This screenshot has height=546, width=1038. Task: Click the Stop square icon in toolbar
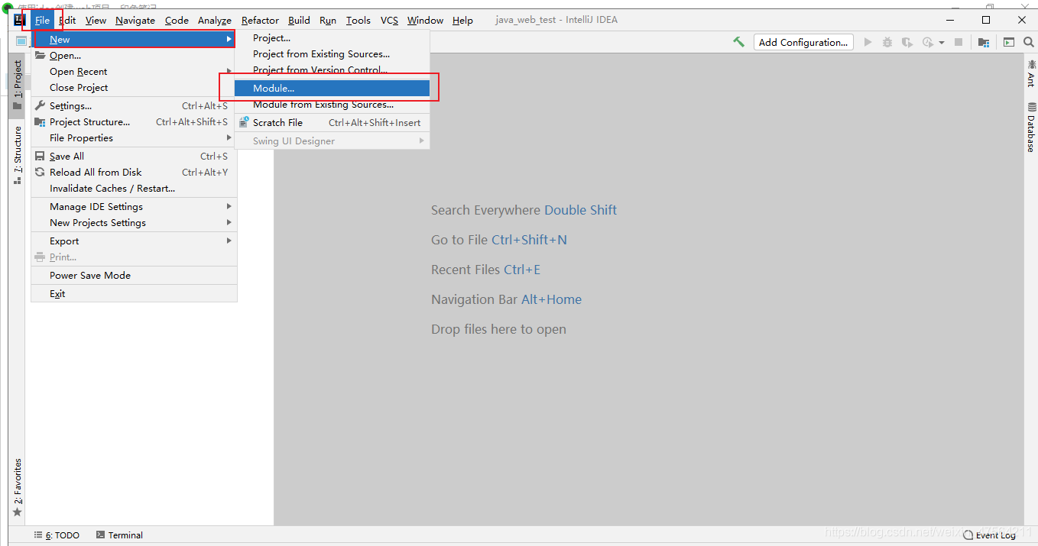tap(959, 42)
